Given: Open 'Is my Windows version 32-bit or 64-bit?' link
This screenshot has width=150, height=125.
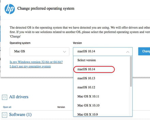Looking at the screenshot, I should [36, 62].
